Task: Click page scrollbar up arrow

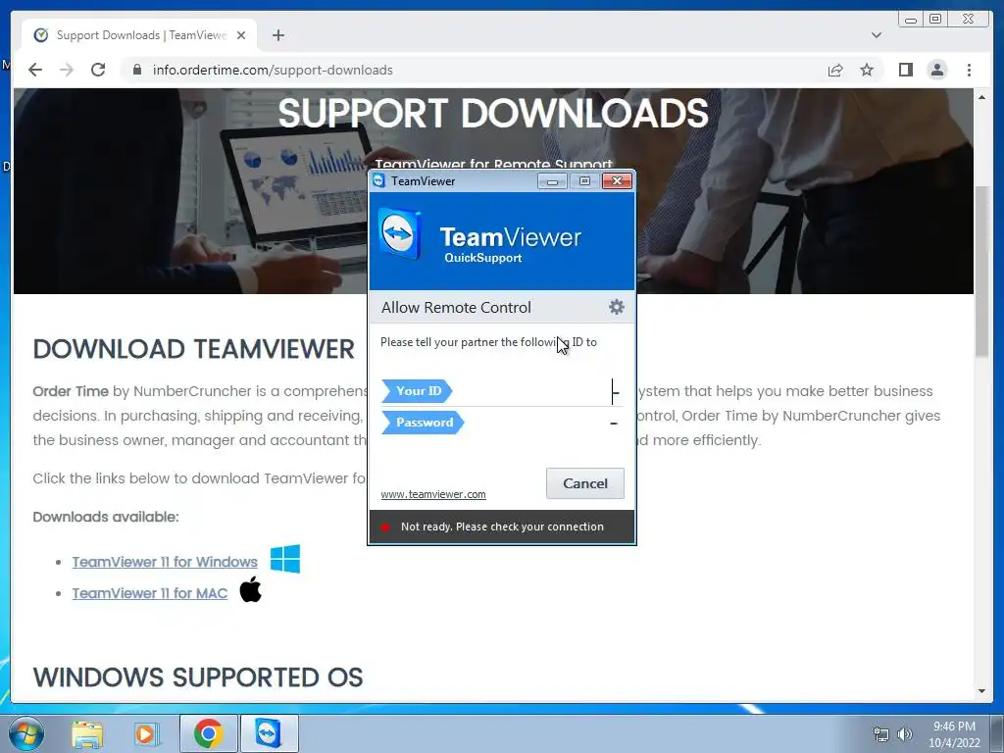Action: pyautogui.click(x=981, y=97)
